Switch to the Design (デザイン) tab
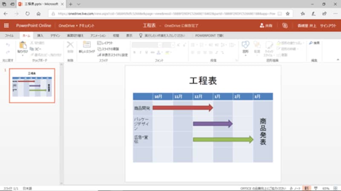 (55, 36)
